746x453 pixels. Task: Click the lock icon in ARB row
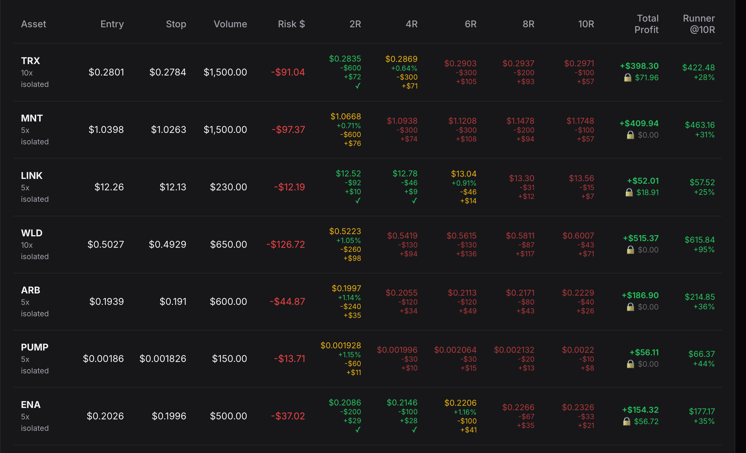630,307
